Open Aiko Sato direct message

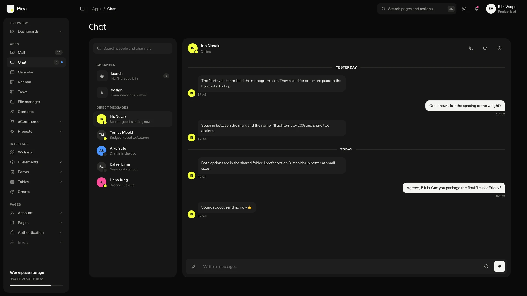[x=133, y=151]
